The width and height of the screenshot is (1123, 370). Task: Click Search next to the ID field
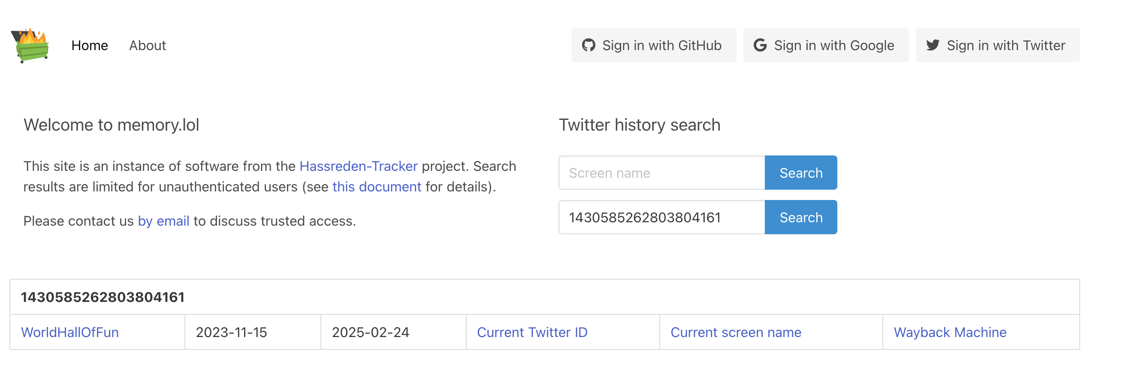tap(801, 217)
